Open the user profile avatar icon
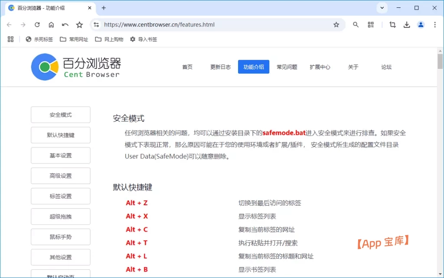444x278 pixels. click(421, 25)
